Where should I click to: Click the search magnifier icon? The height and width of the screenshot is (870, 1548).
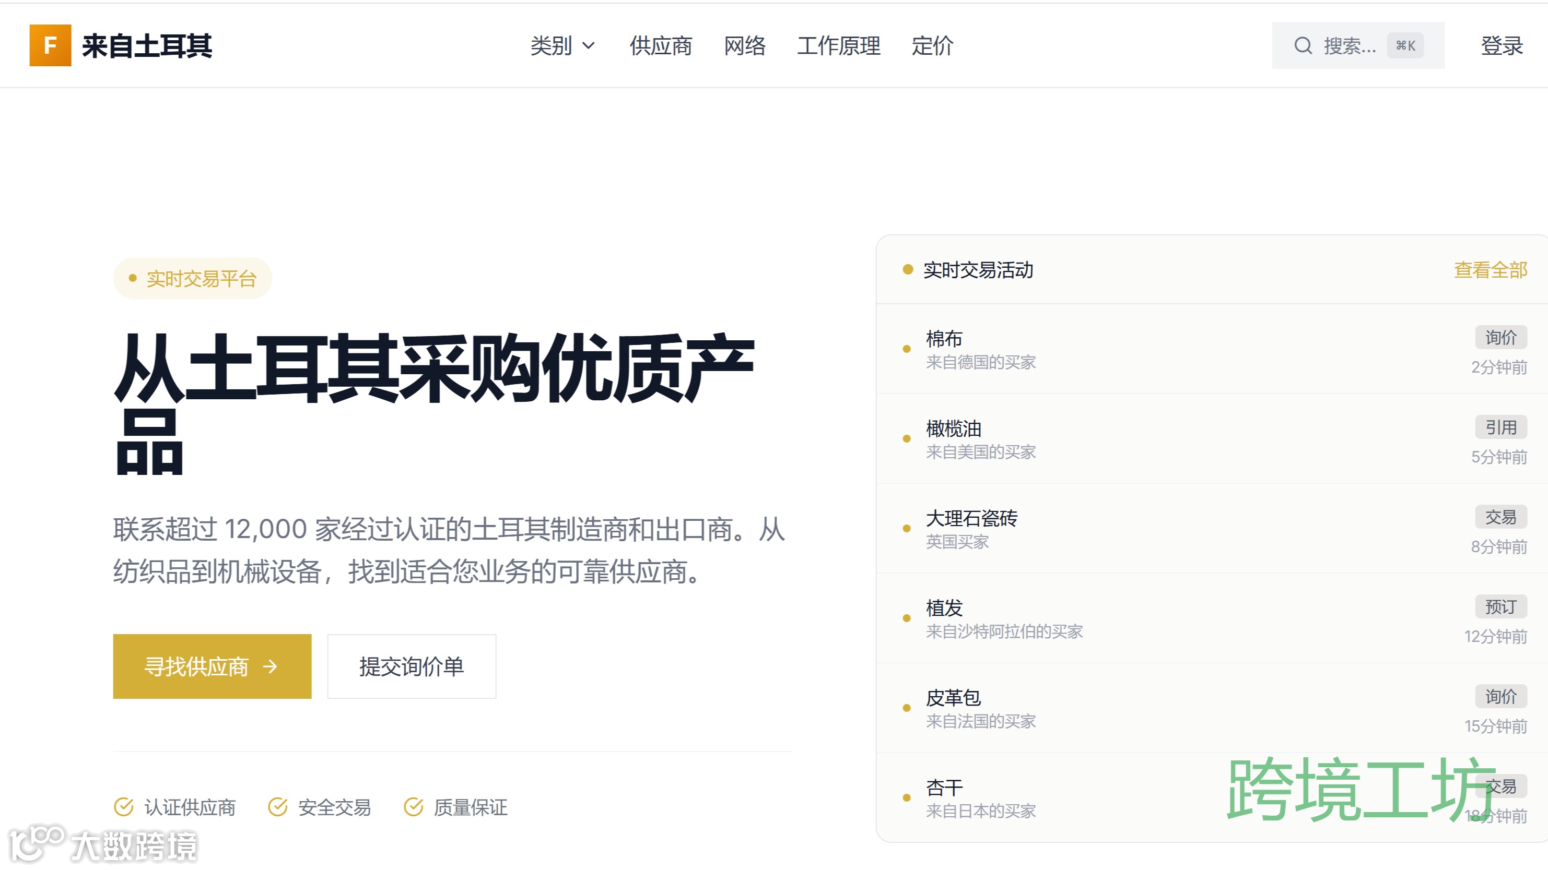click(x=1303, y=45)
